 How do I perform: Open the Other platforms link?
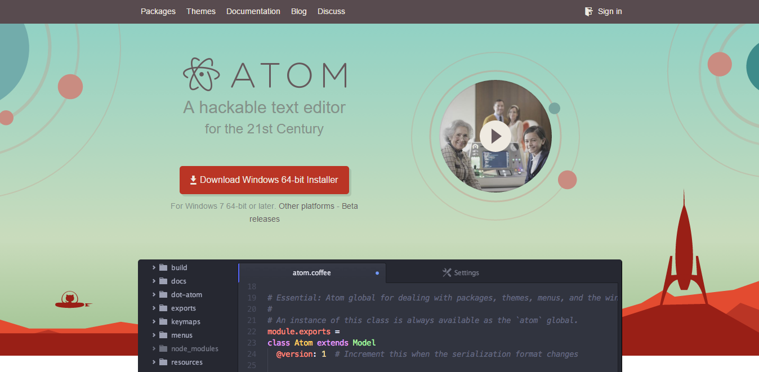pos(306,206)
